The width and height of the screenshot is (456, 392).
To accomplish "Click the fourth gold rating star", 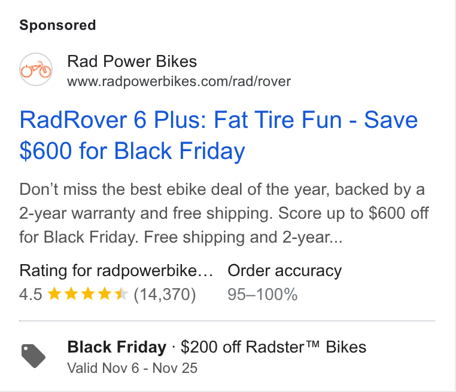I will pyautogui.click(x=104, y=294).
